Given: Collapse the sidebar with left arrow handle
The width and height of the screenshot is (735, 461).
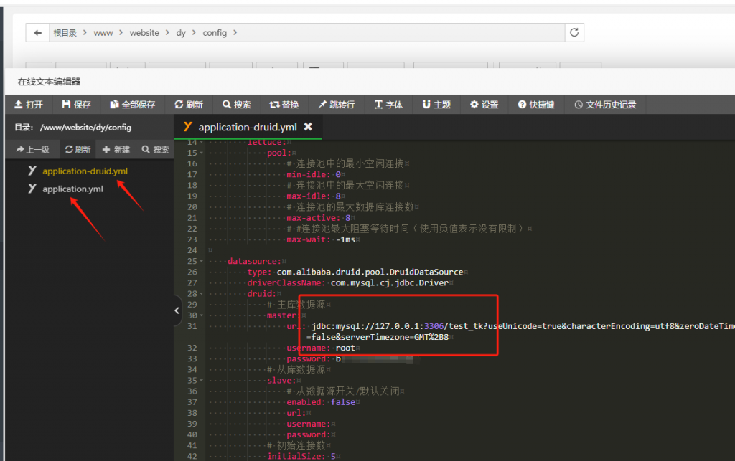Looking at the screenshot, I should [x=177, y=310].
